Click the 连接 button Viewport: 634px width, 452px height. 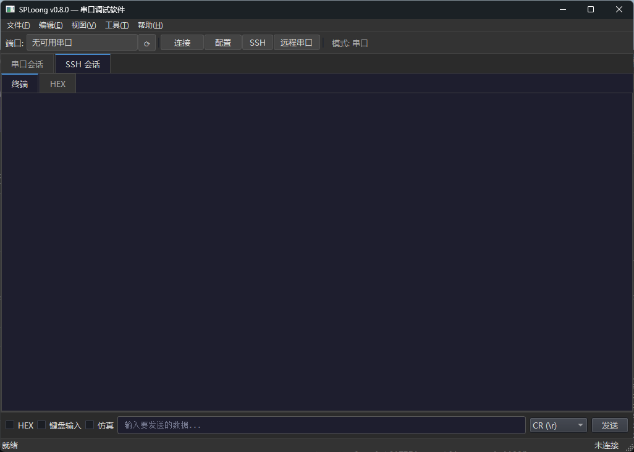[182, 43]
